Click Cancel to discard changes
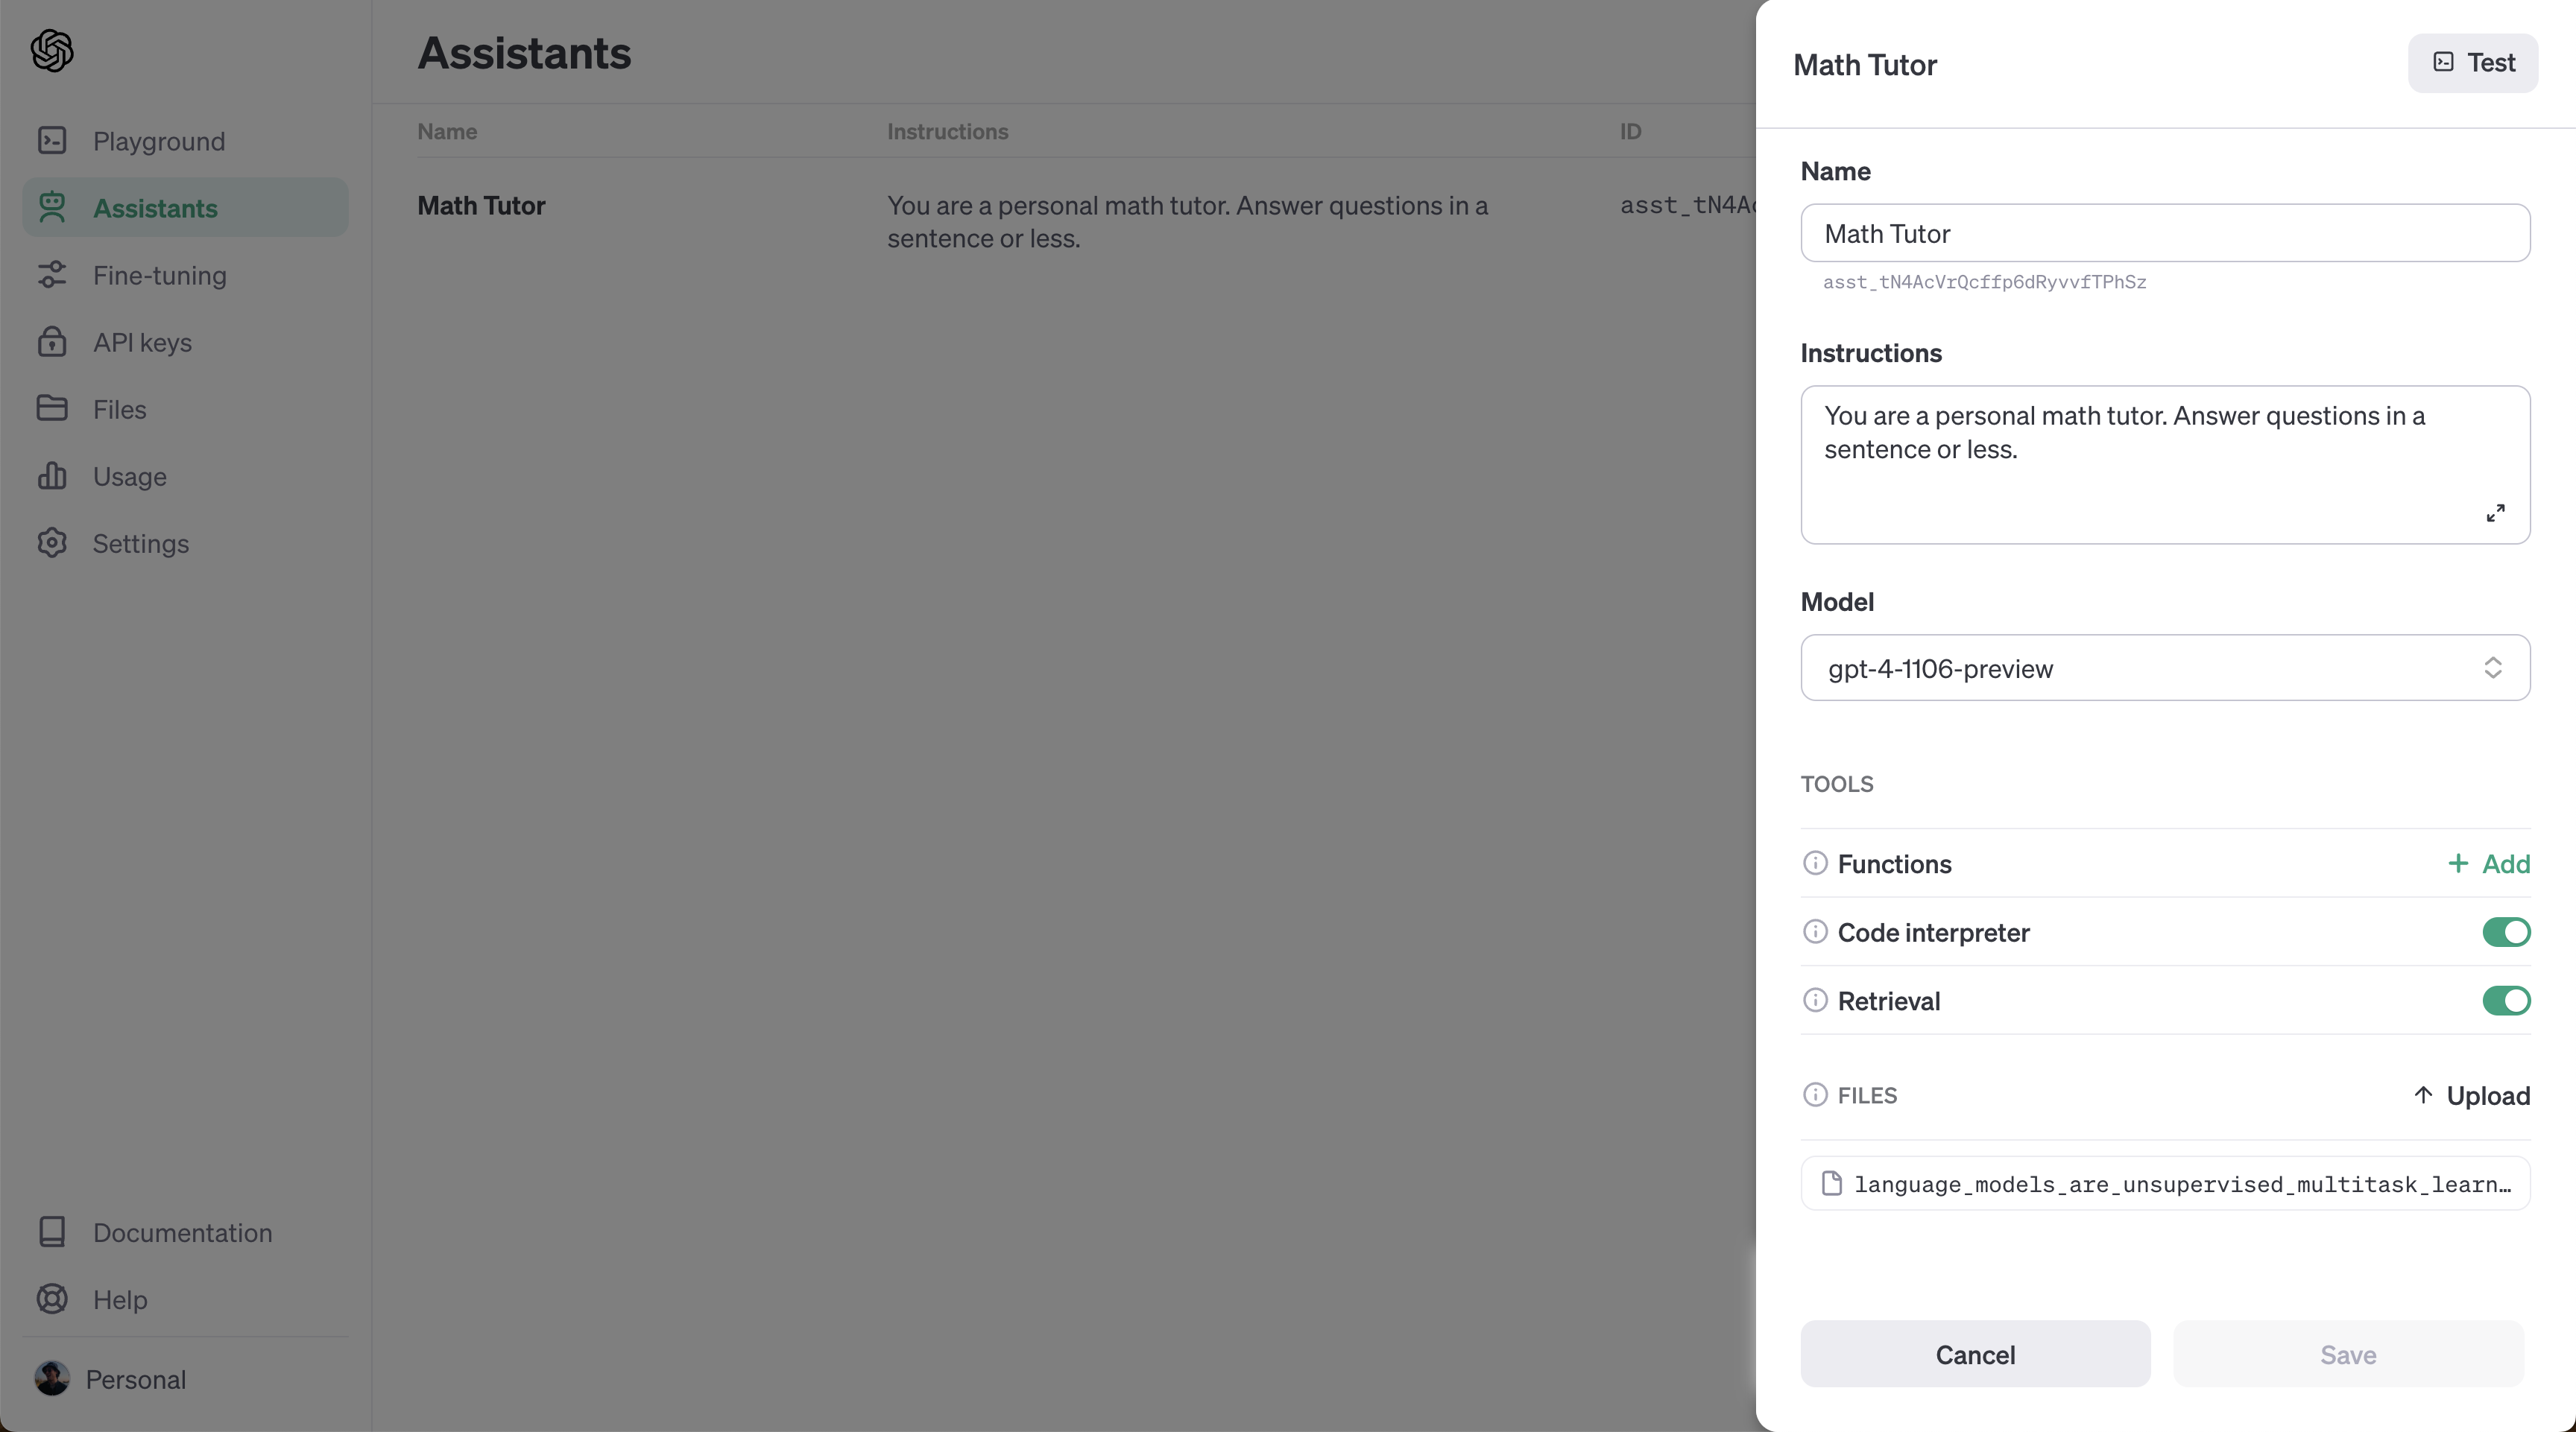The width and height of the screenshot is (2576, 1432). click(x=1974, y=1355)
